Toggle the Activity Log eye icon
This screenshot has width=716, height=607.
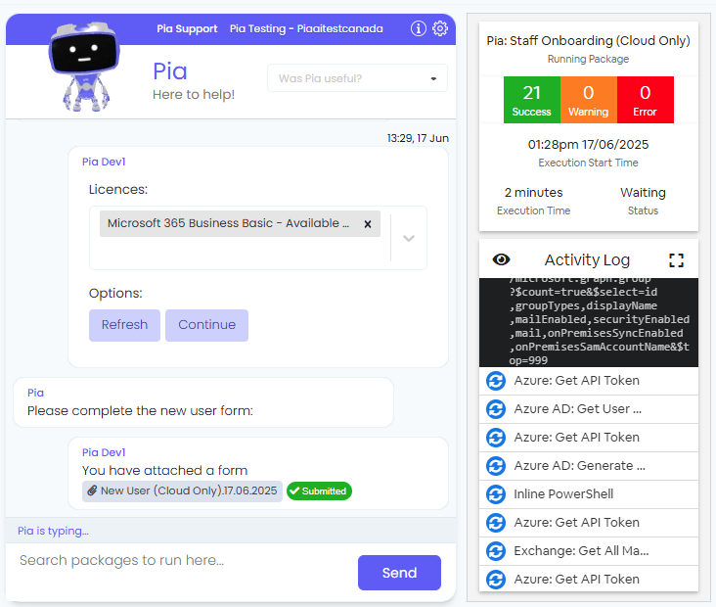click(501, 259)
